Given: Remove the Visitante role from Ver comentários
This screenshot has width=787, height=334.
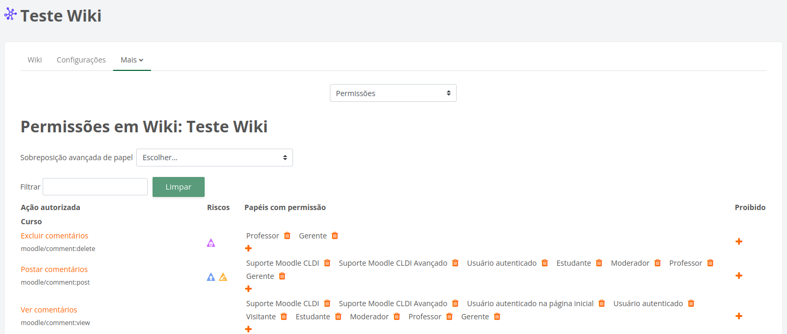Looking at the screenshot, I should (x=284, y=316).
